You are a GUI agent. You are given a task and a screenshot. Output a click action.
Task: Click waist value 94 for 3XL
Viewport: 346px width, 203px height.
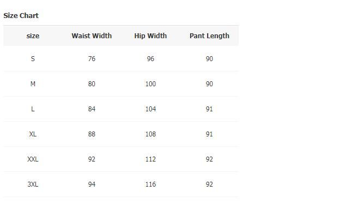92,184
